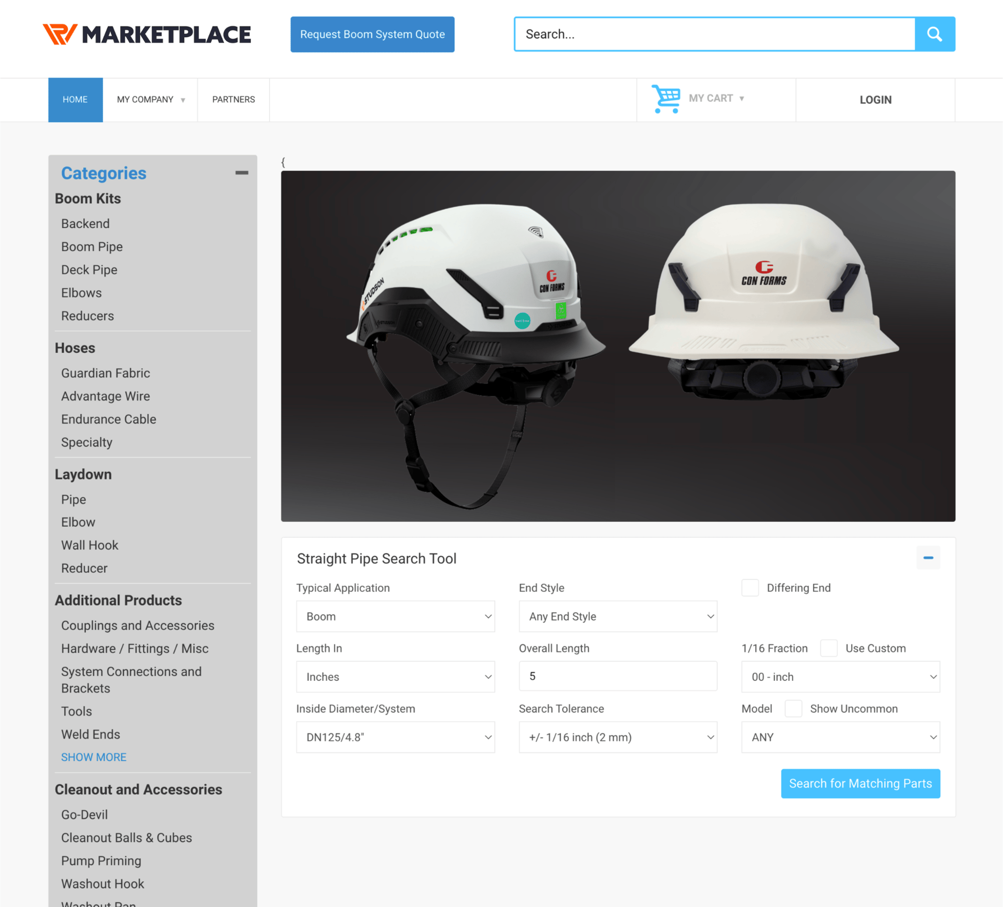Open the Typical Application dropdown
The image size is (1003, 907).
pyautogui.click(x=395, y=616)
